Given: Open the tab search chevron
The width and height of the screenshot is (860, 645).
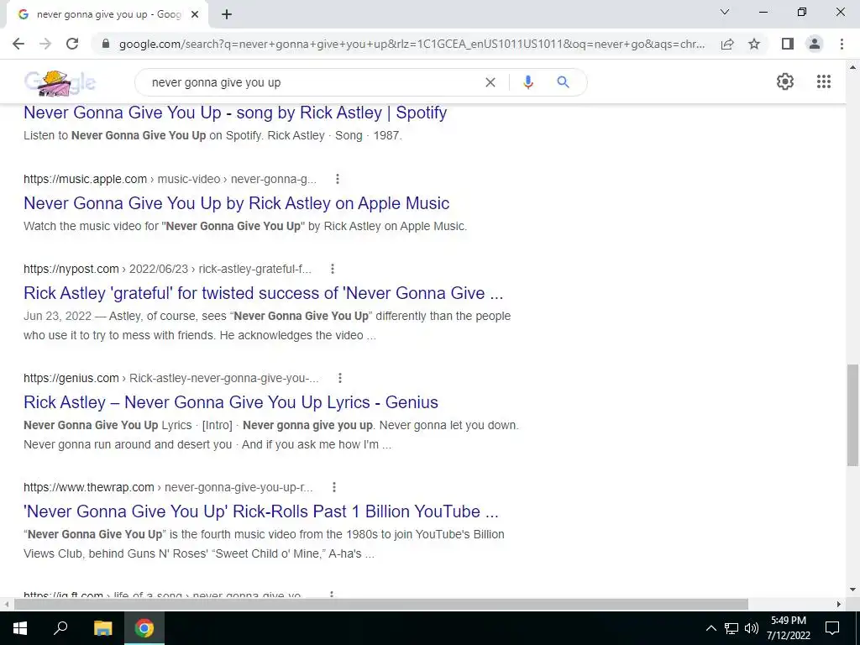Looking at the screenshot, I should pyautogui.click(x=725, y=12).
